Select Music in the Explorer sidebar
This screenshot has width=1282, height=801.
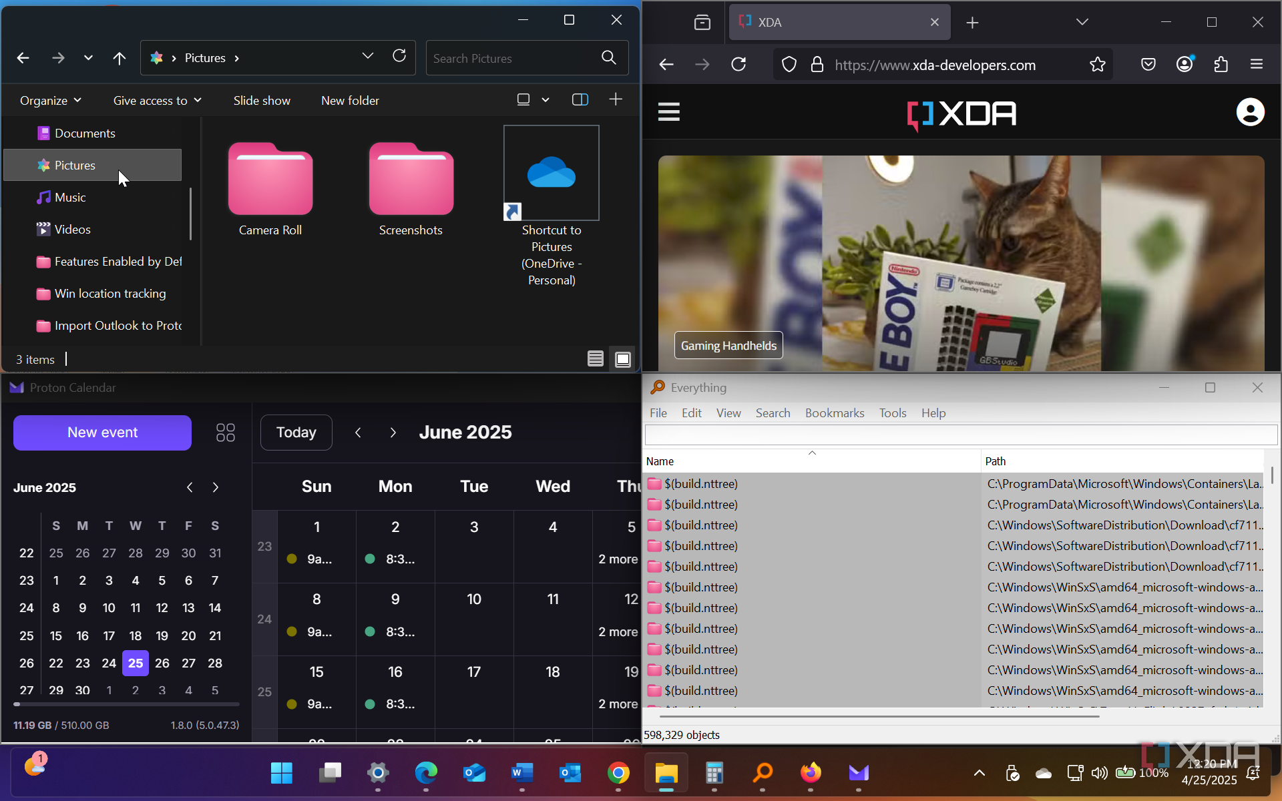click(x=93, y=198)
